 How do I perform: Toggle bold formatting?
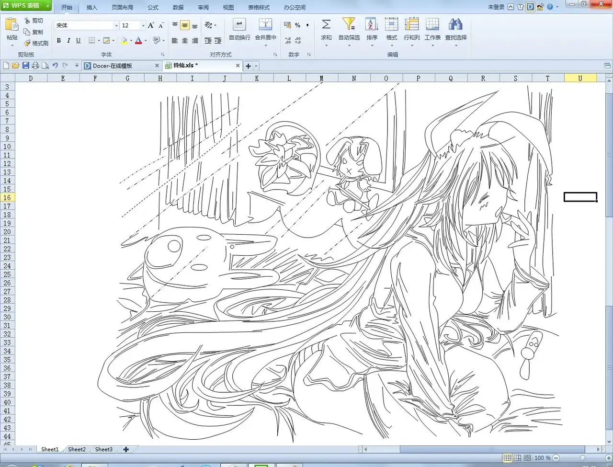click(x=59, y=41)
